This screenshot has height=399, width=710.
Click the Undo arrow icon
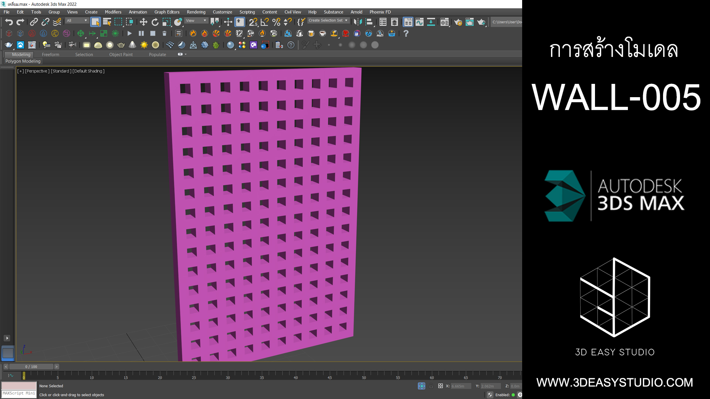(x=9, y=22)
